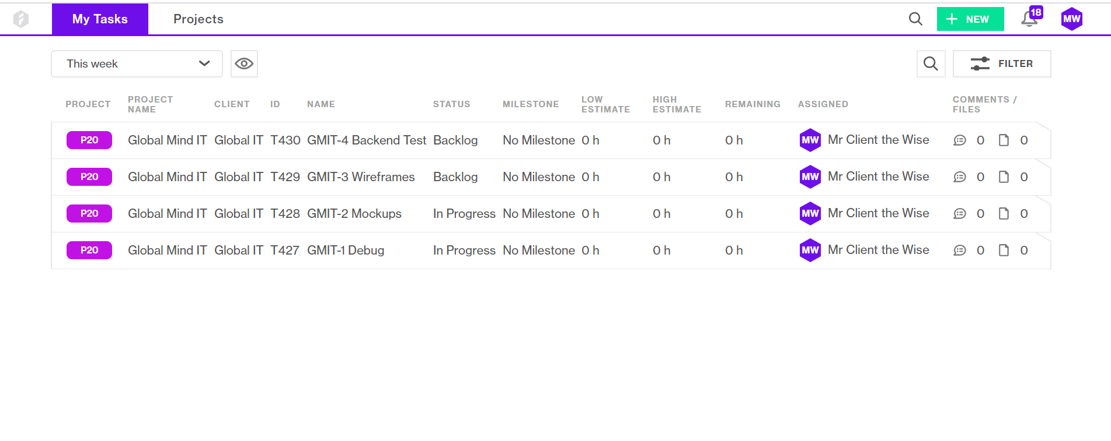The height and width of the screenshot is (441, 1111).
Task: Click the P20 badge in T428 row
Action: click(89, 214)
